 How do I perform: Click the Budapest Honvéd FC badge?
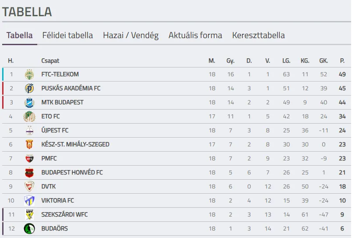[29, 173]
